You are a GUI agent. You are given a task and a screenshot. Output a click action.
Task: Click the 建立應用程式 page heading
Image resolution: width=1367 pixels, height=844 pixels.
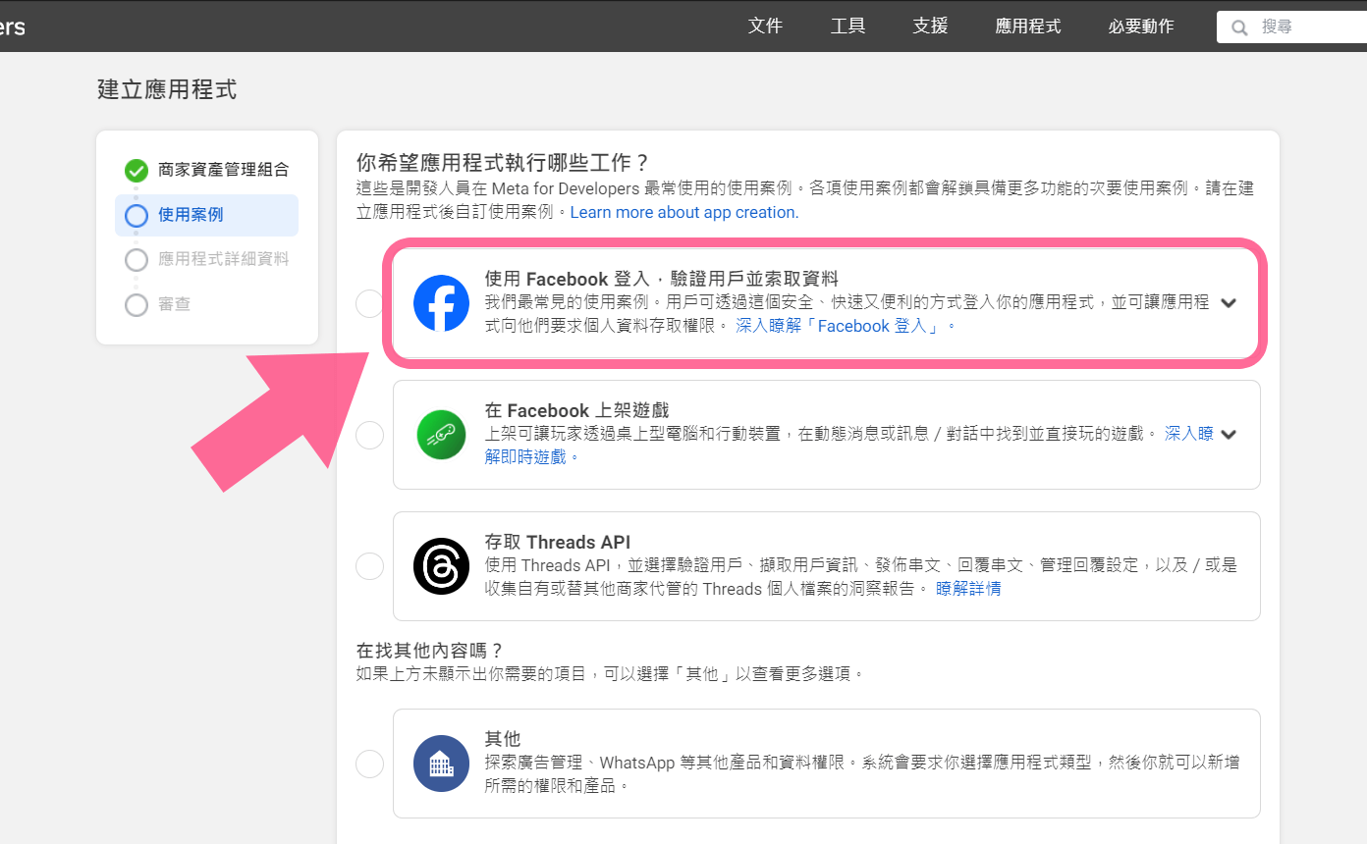[x=167, y=90]
